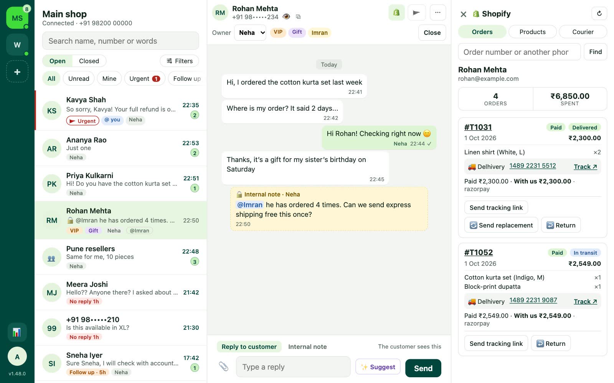The image size is (614, 383).
Task: Track Delhivery shipment 1489 2231 9087
Action: click(x=585, y=301)
